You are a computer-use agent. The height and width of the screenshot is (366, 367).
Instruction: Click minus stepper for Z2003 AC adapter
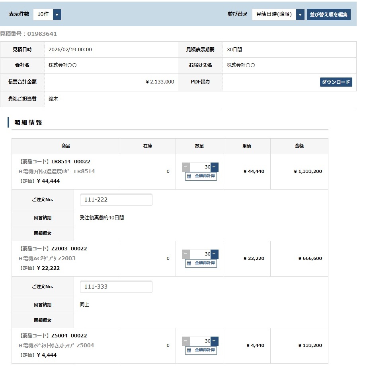pyautogui.click(x=186, y=254)
